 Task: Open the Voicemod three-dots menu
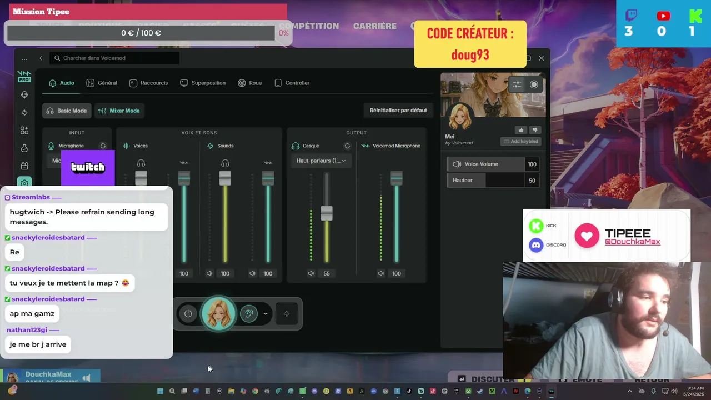tap(24, 58)
